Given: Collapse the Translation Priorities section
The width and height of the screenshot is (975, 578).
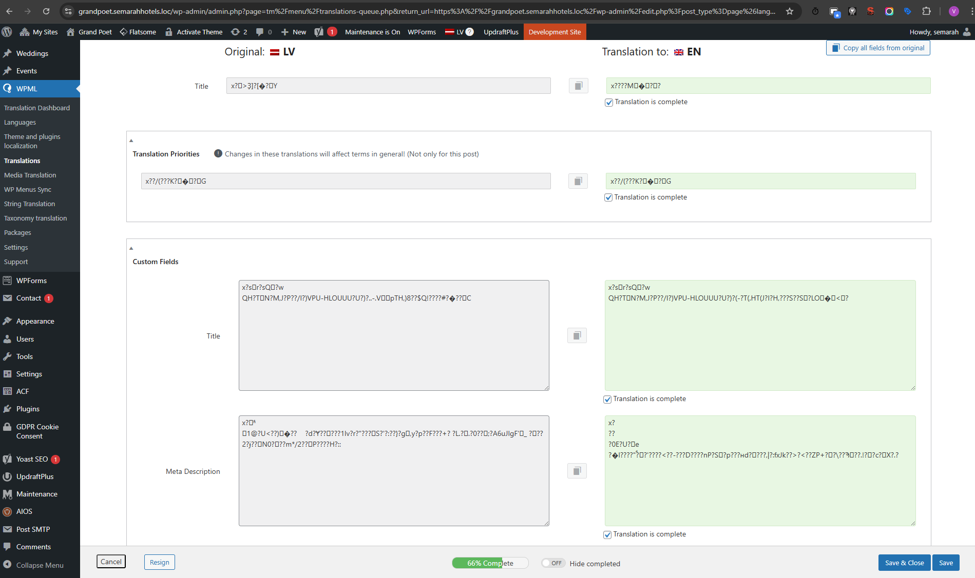Looking at the screenshot, I should point(131,141).
